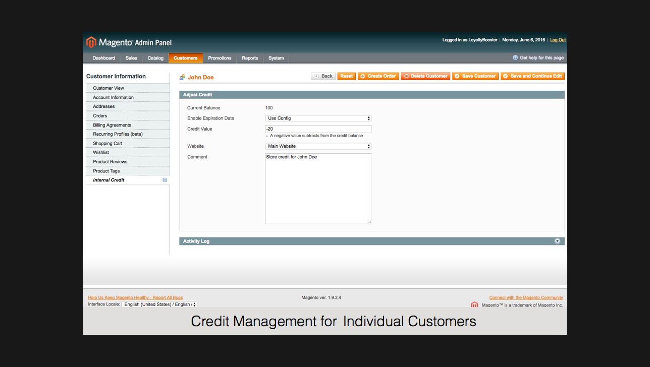Expand the Activity Log section arrow

[x=557, y=241]
